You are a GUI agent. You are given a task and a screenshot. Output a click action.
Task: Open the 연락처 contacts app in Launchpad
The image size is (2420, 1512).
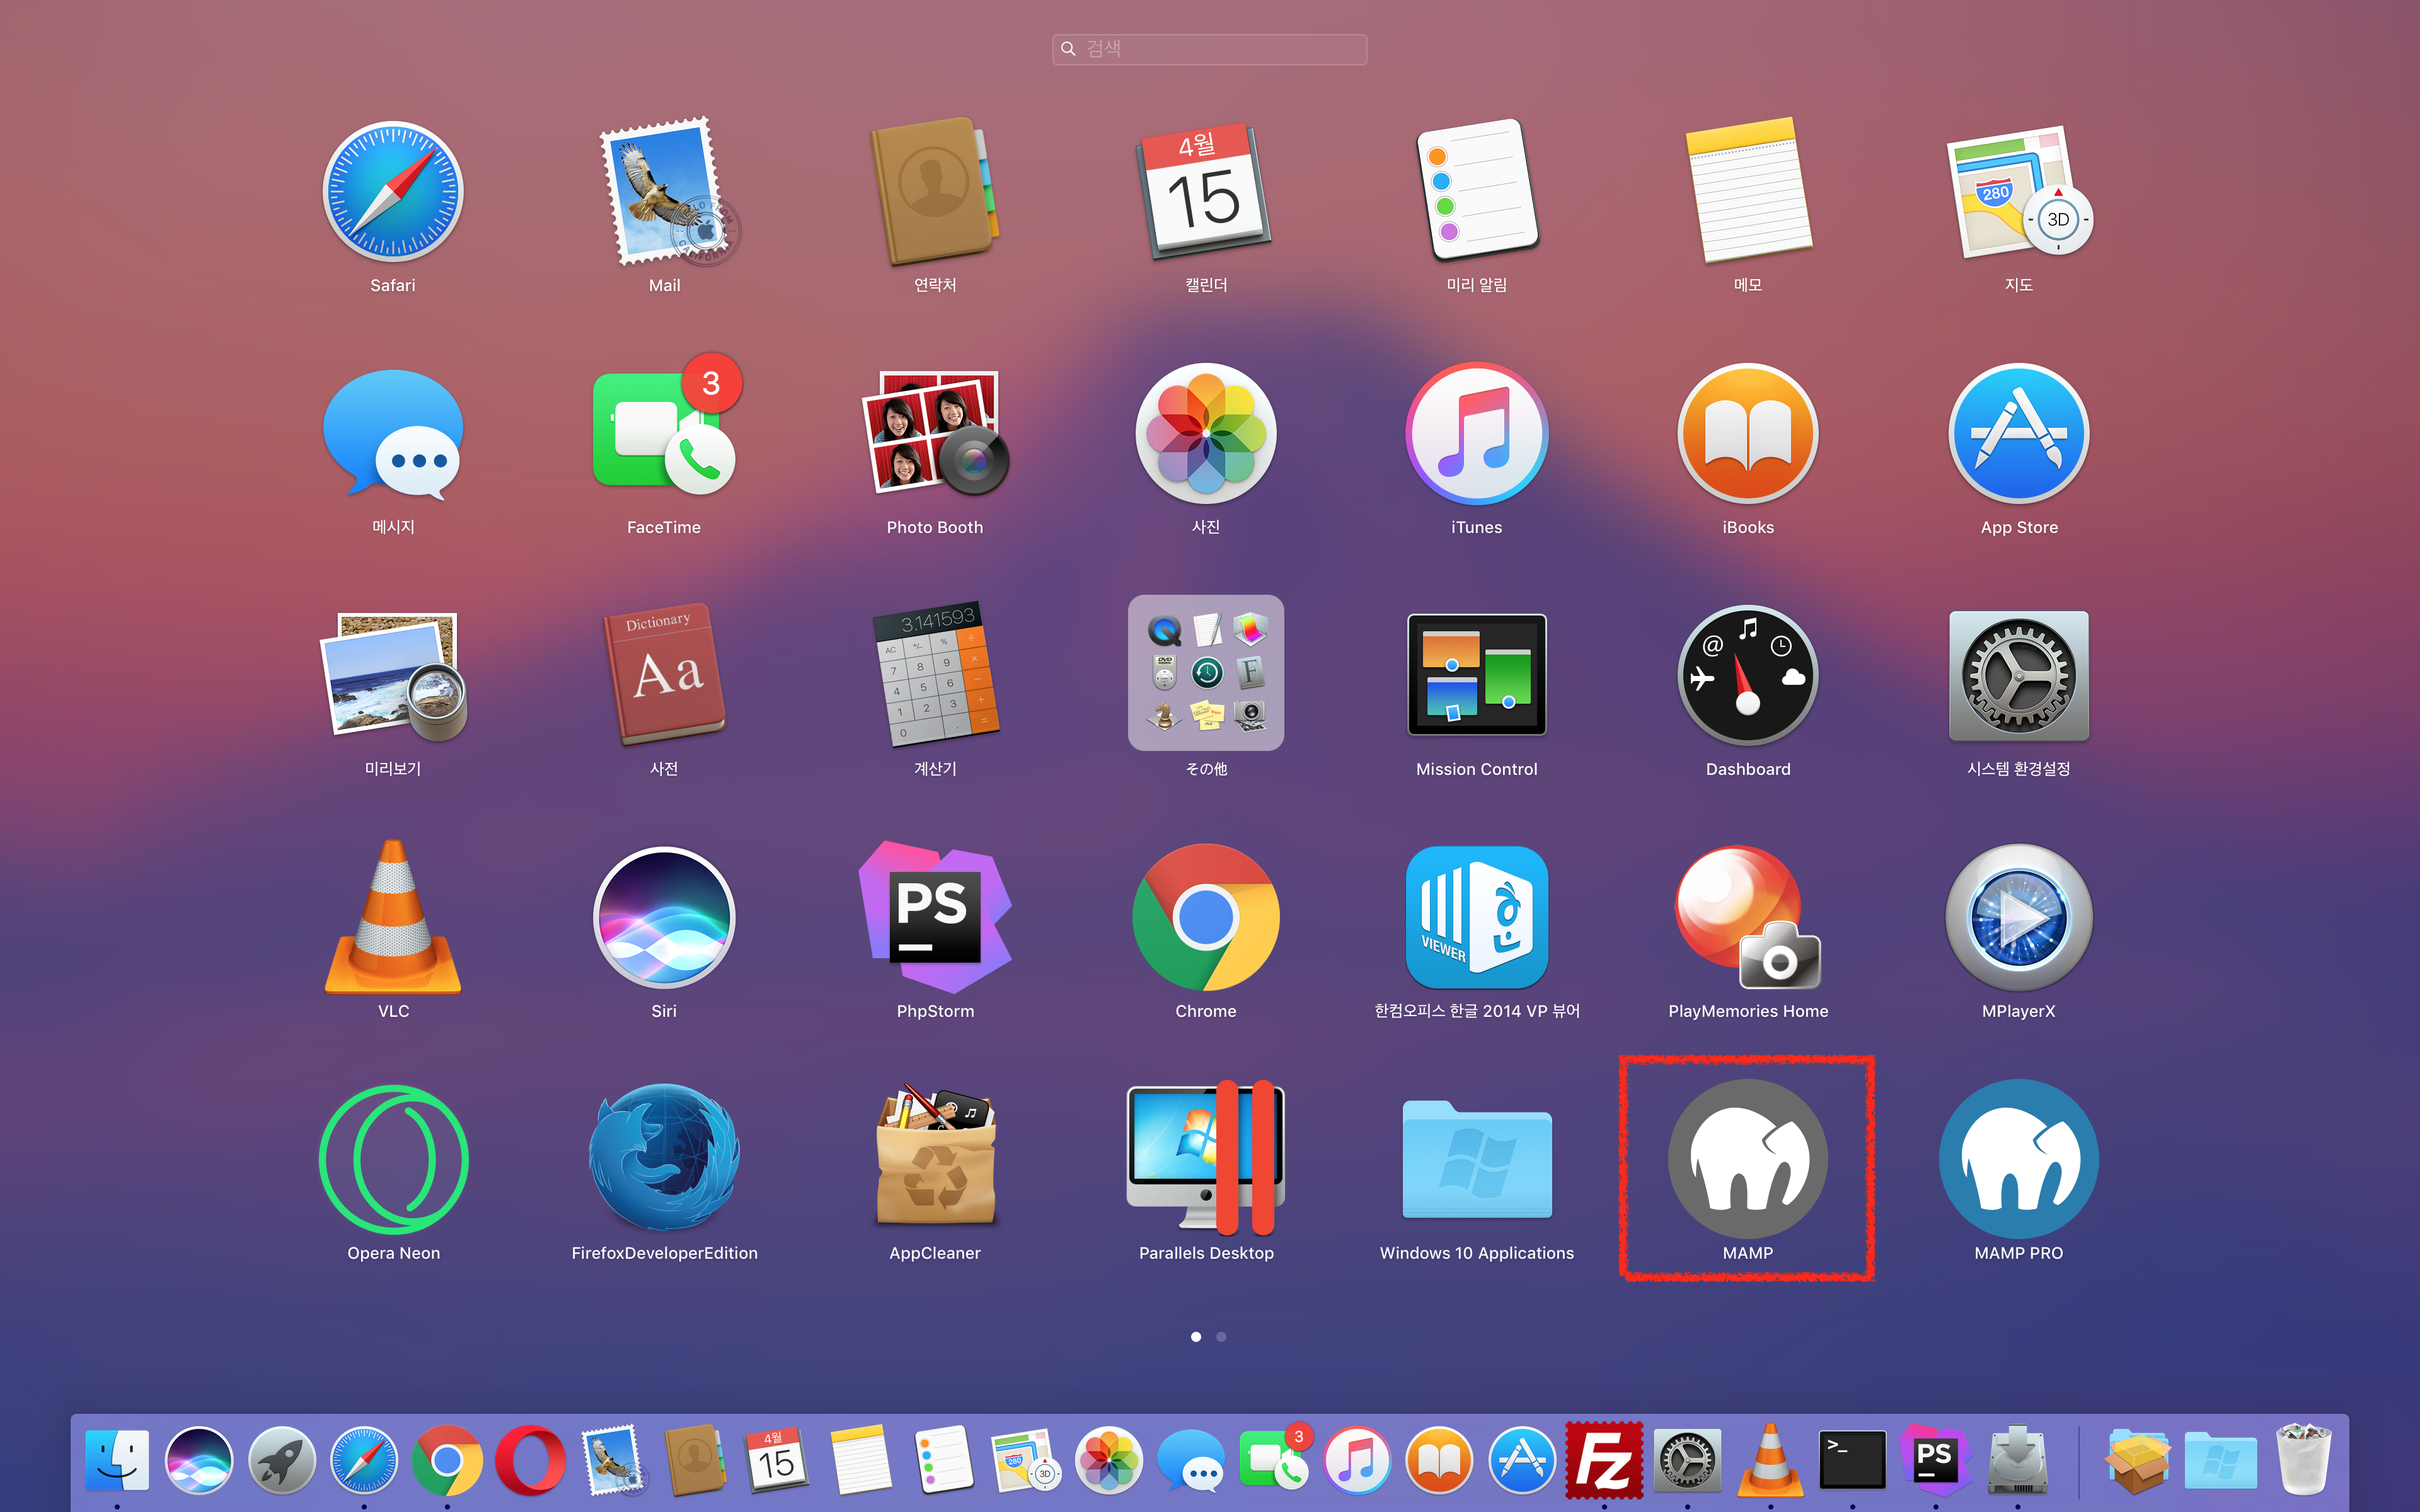pos(935,192)
